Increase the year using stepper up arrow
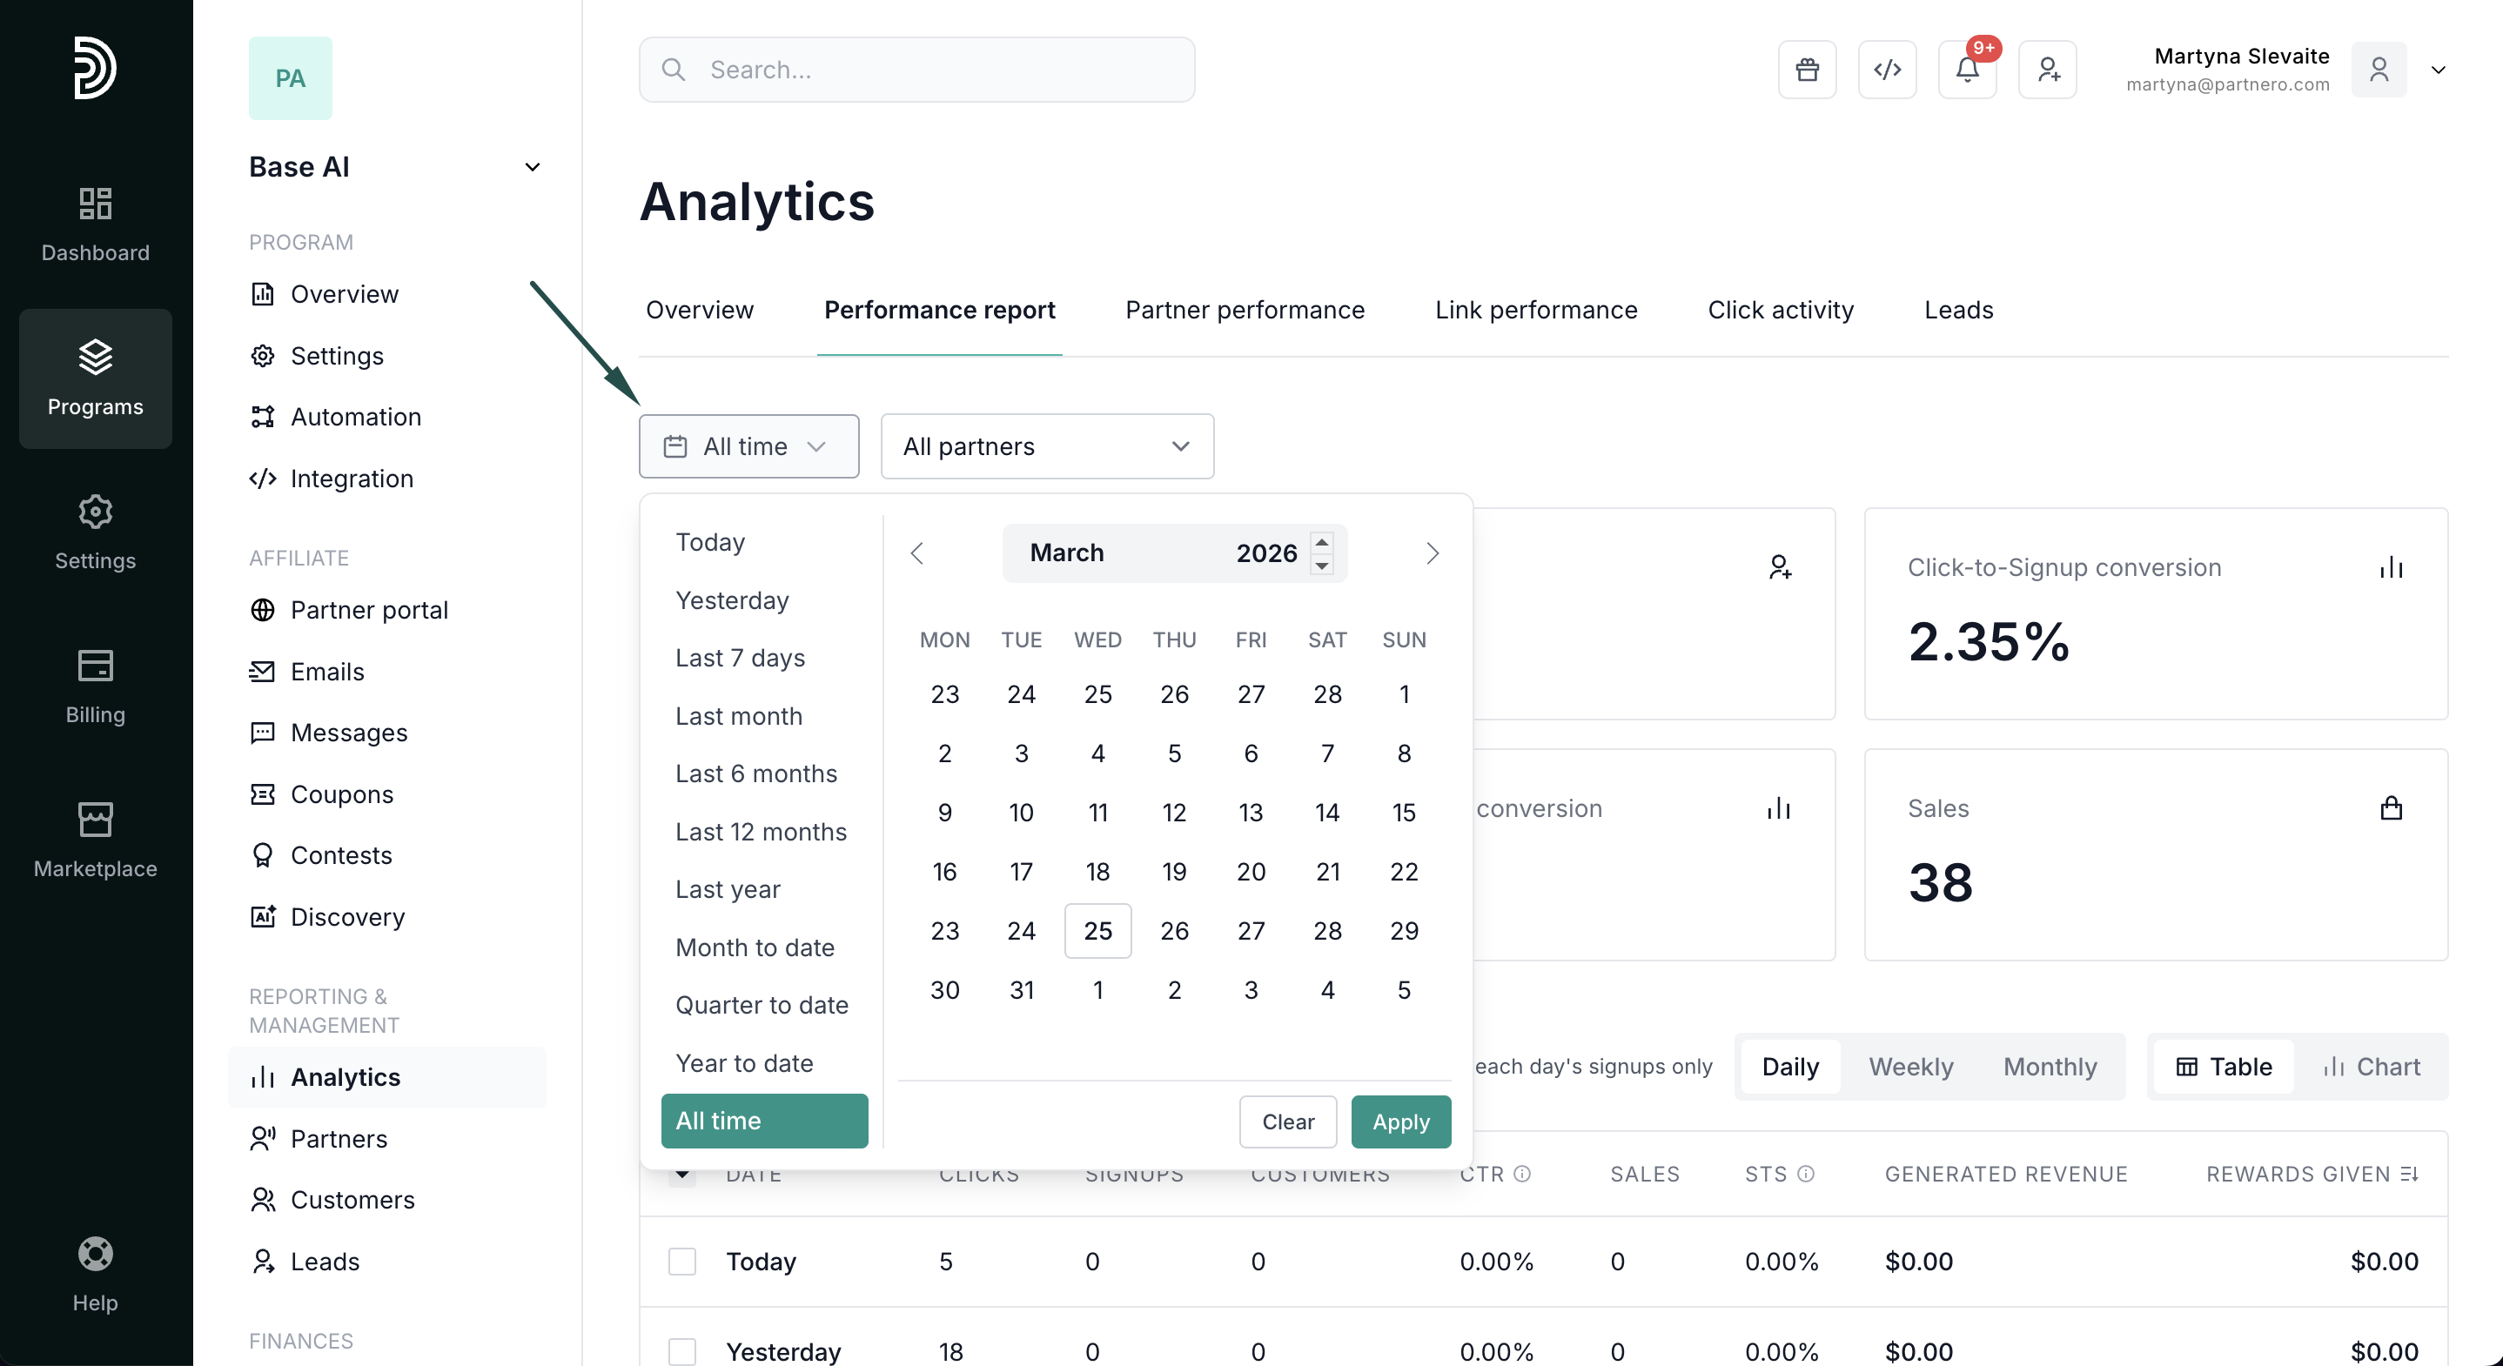Image resolution: width=2503 pixels, height=1366 pixels. click(x=1321, y=542)
